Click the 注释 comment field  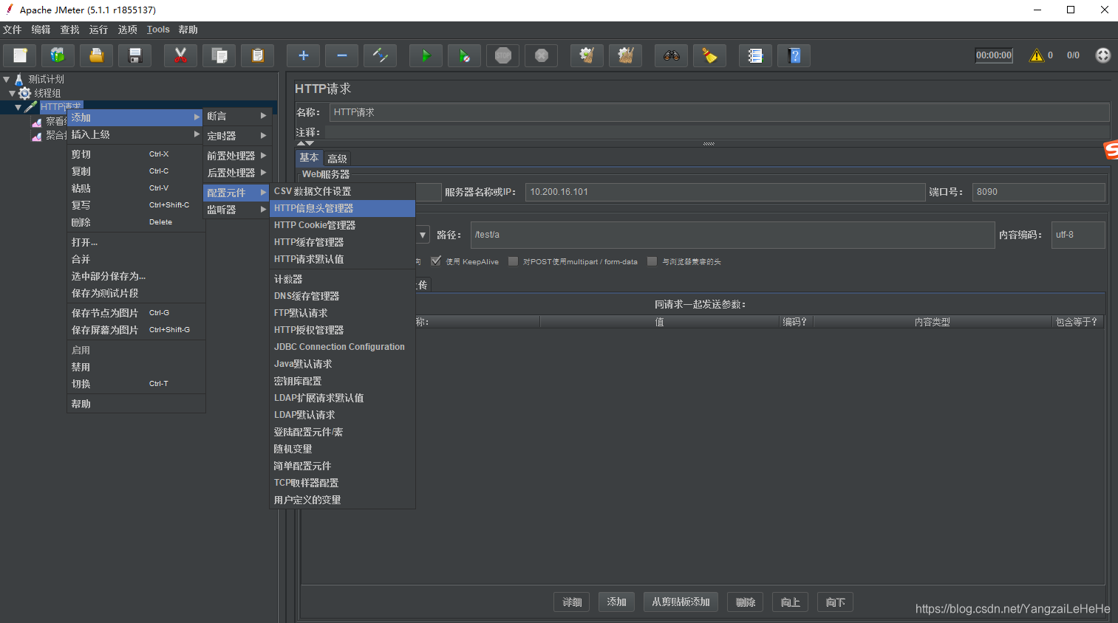[x=717, y=132]
